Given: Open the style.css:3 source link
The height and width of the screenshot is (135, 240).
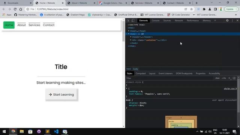Looking at the screenshot, I should click(230, 88).
